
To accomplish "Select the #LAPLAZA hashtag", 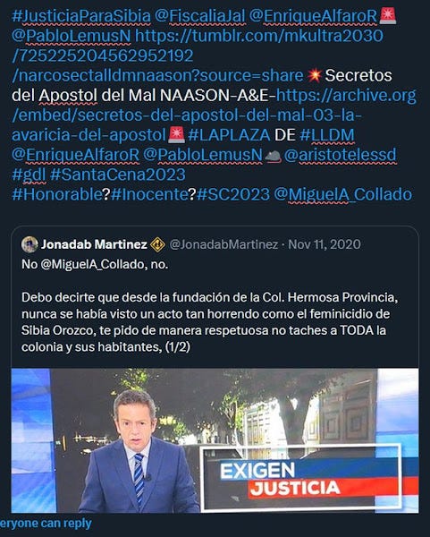I will 229,135.
